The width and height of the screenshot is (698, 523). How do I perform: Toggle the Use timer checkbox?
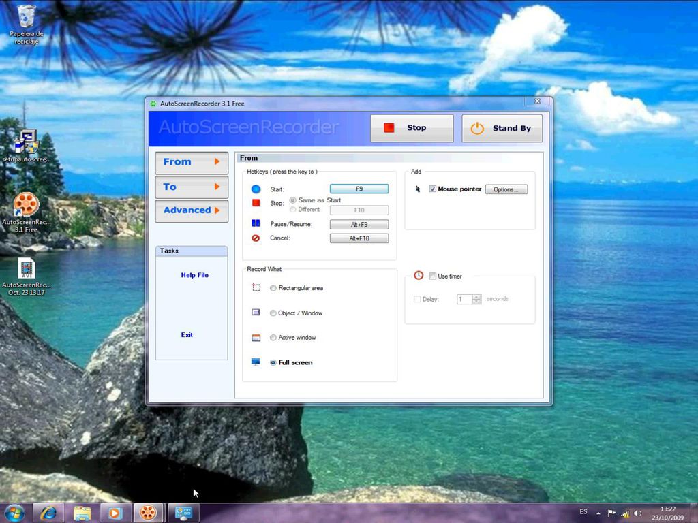(x=432, y=276)
